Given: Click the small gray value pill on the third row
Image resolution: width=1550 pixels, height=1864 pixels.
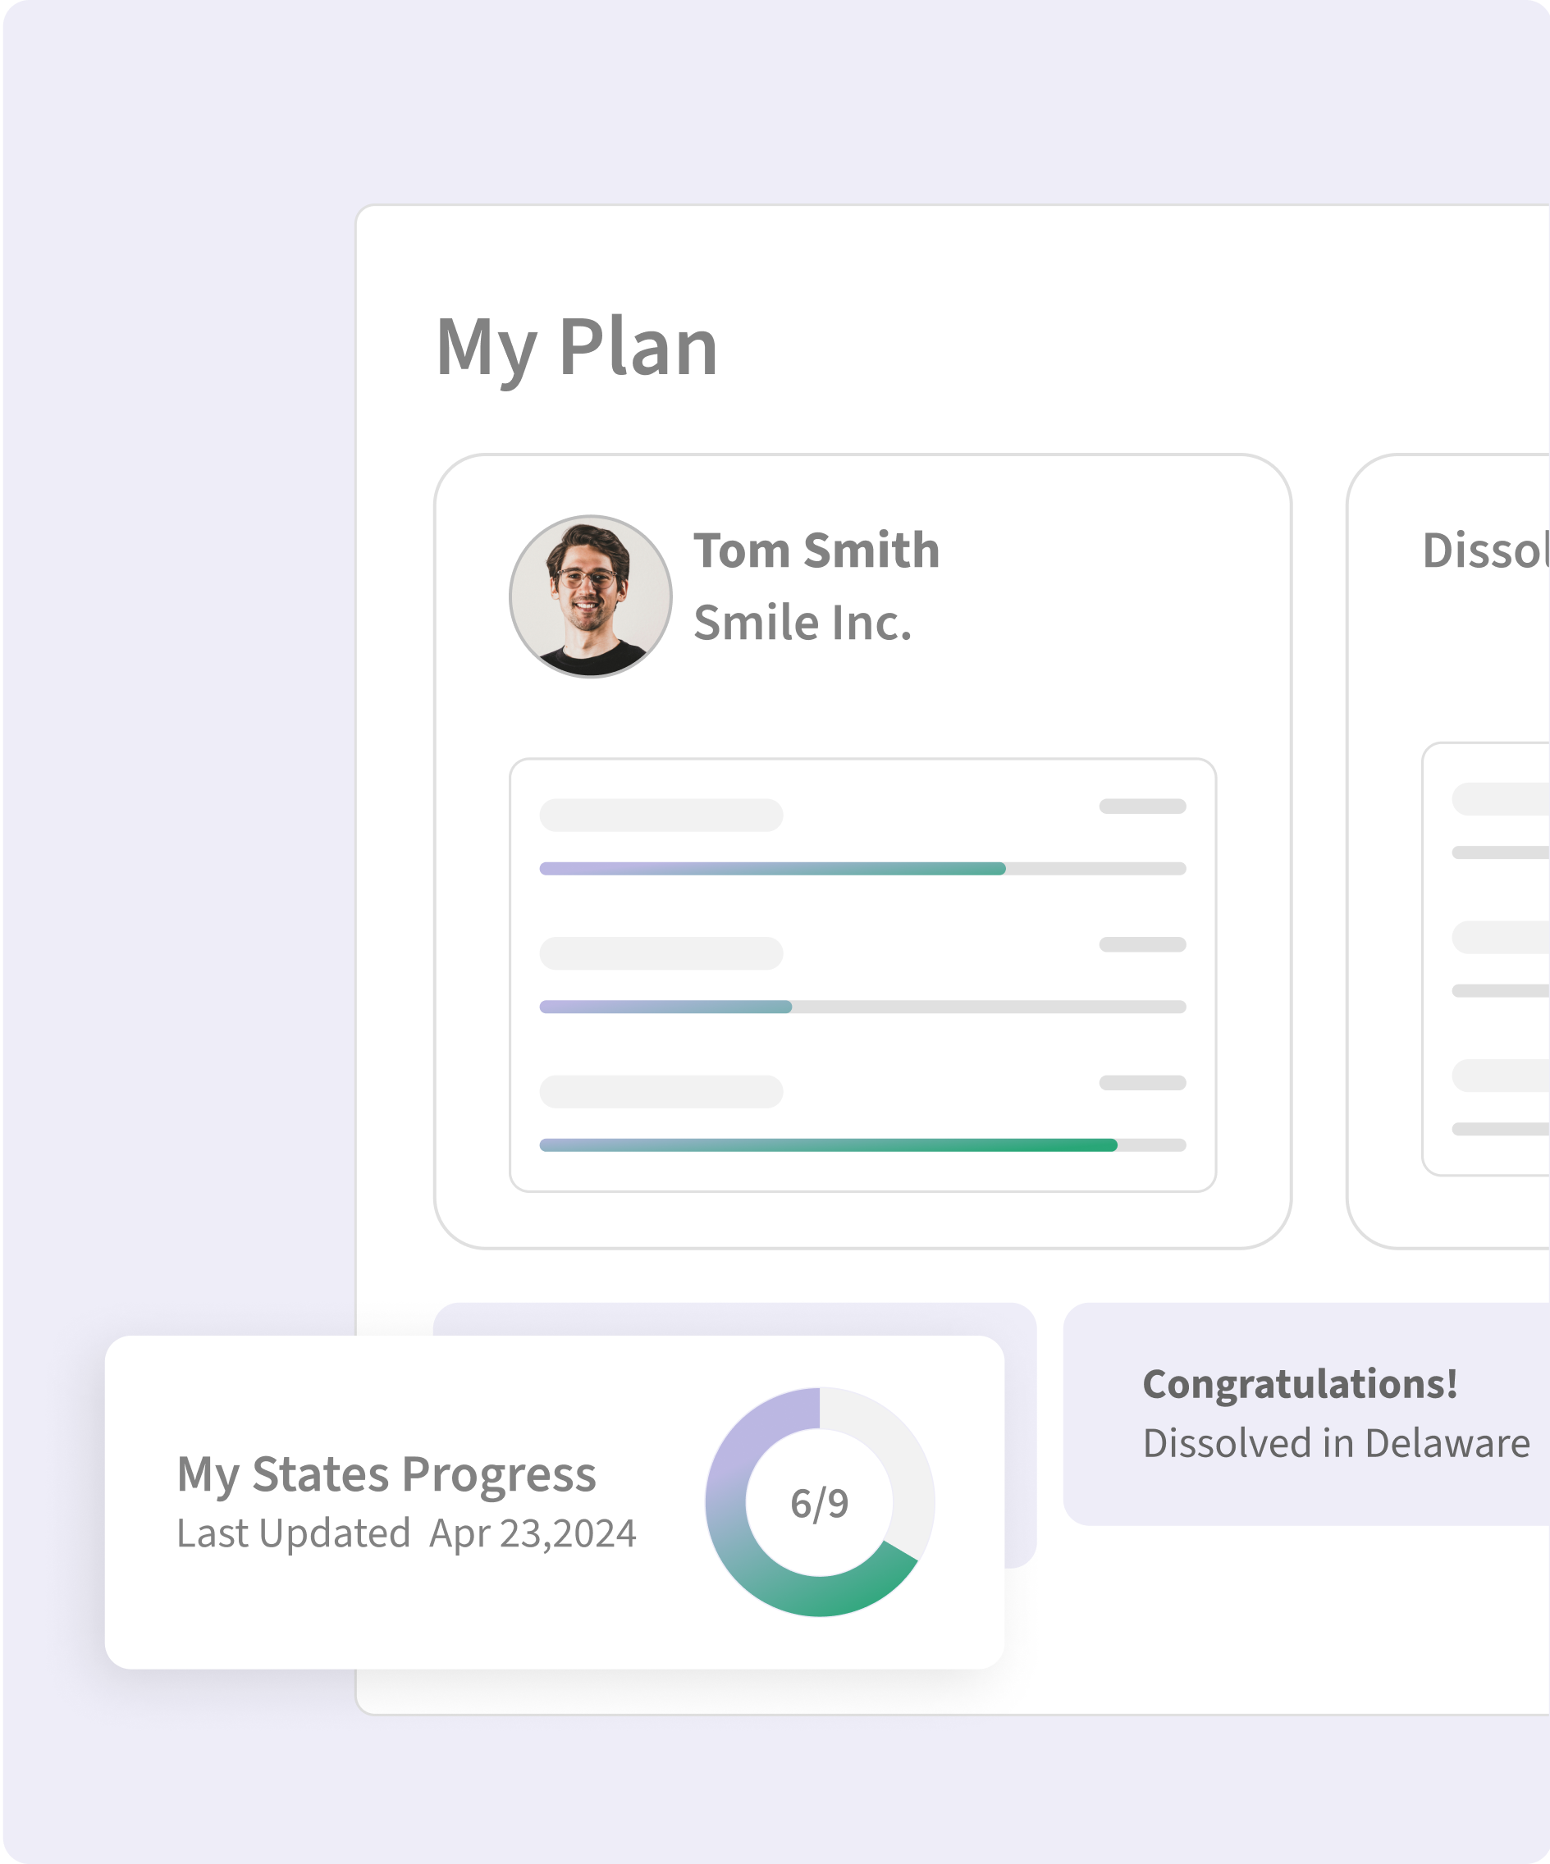Looking at the screenshot, I should tap(1141, 1083).
